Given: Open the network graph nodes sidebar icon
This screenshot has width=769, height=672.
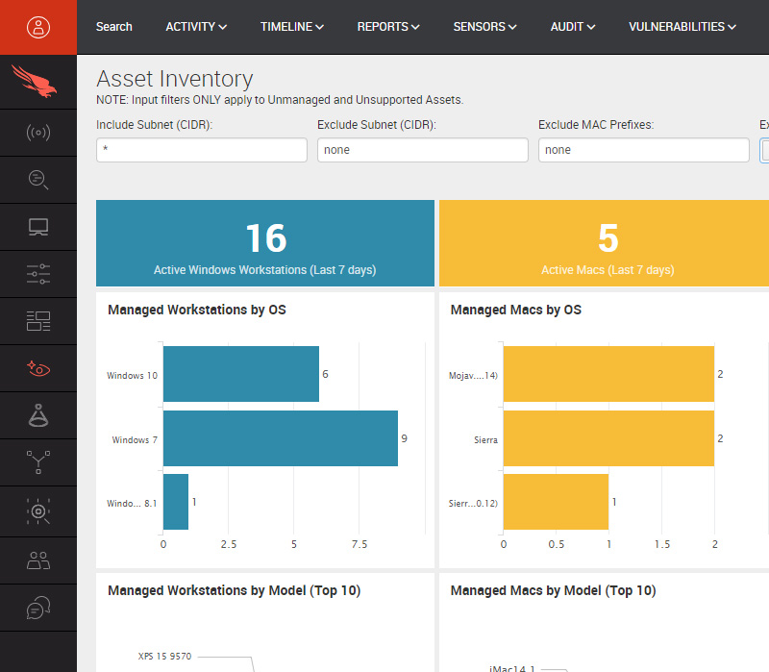Looking at the screenshot, I should pos(38,462).
